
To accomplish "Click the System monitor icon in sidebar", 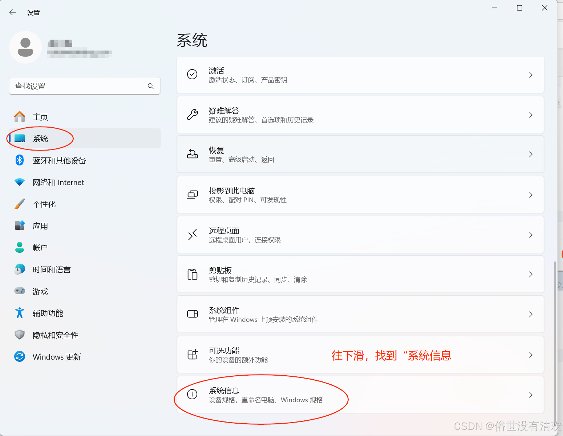I will [20, 139].
